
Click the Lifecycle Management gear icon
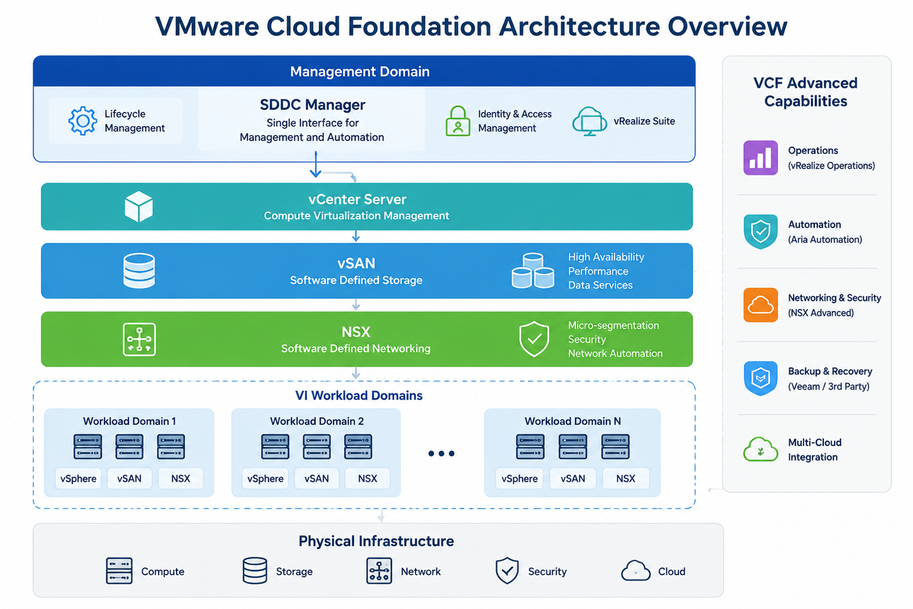(x=83, y=121)
